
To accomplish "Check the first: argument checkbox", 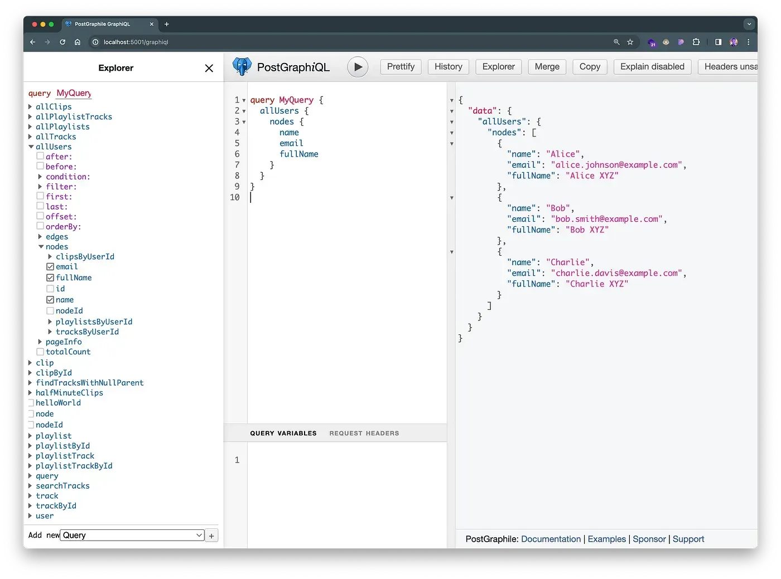I will pyautogui.click(x=40, y=196).
